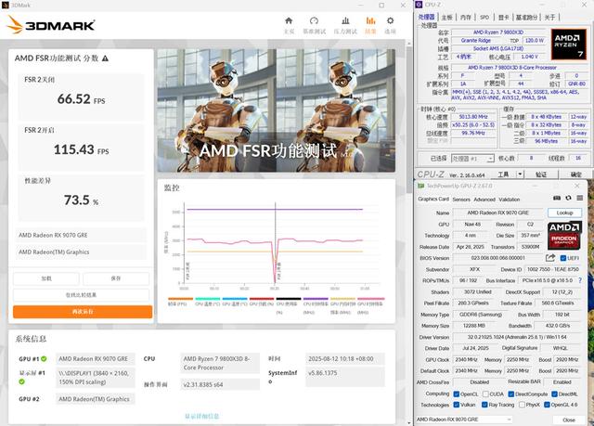This screenshot has width=594, height=426.
Task: Click the purple CPU clock legend swatch
Action: (x=316, y=299)
